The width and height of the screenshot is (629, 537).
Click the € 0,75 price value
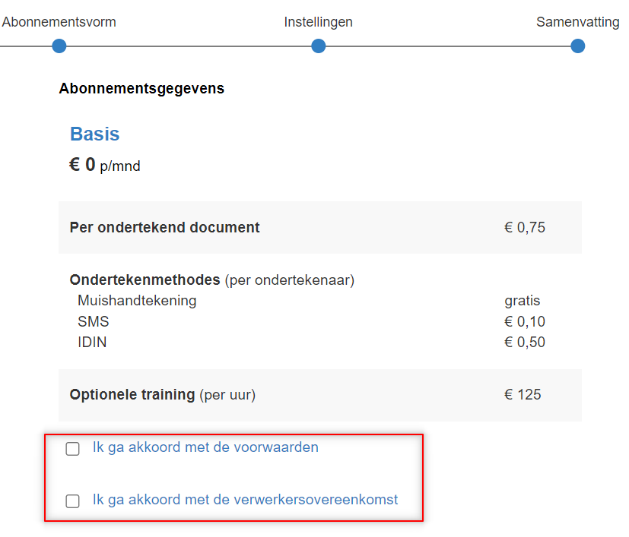click(525, 228)
